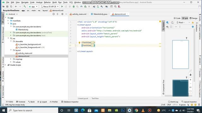Viewport: 202px width, 113px height.
Task: Open the Analyze menu
Action: [39, 2]
